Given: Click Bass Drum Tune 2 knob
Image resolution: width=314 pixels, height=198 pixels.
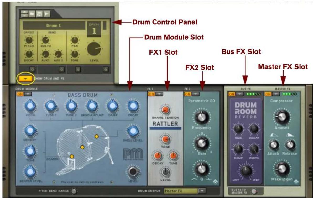Looking at the screenshot, I should [x=71, y=106].
